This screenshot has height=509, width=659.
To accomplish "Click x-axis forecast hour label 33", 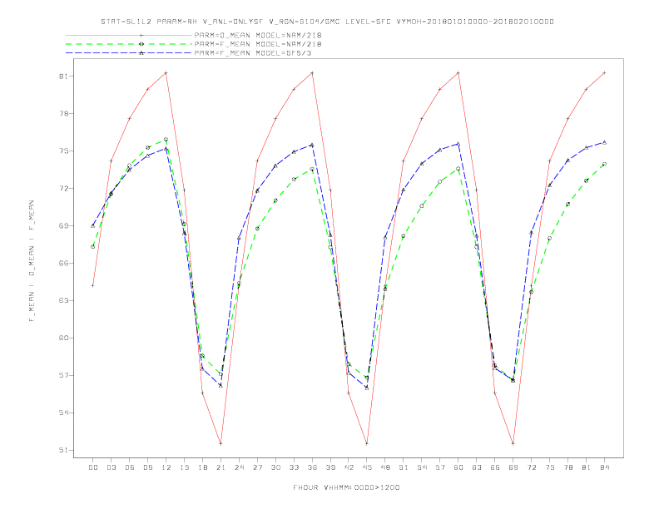I will coord(294,467).
